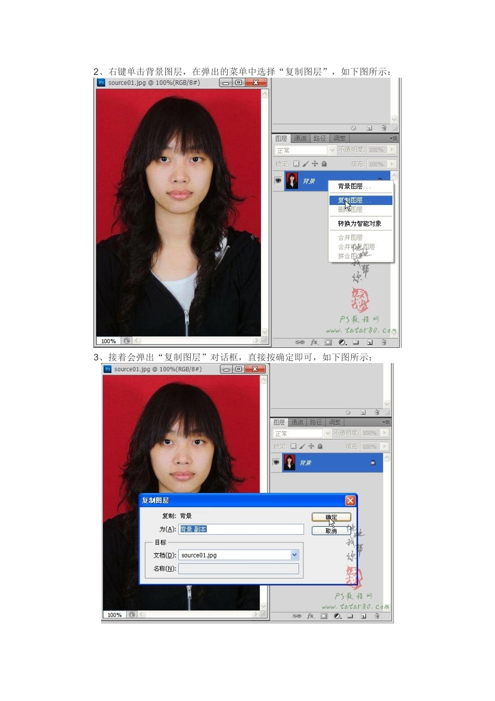Click canvas scroll-down arrow, step 3 window
This screenshot has height=701, width=495.
(263, 607)
